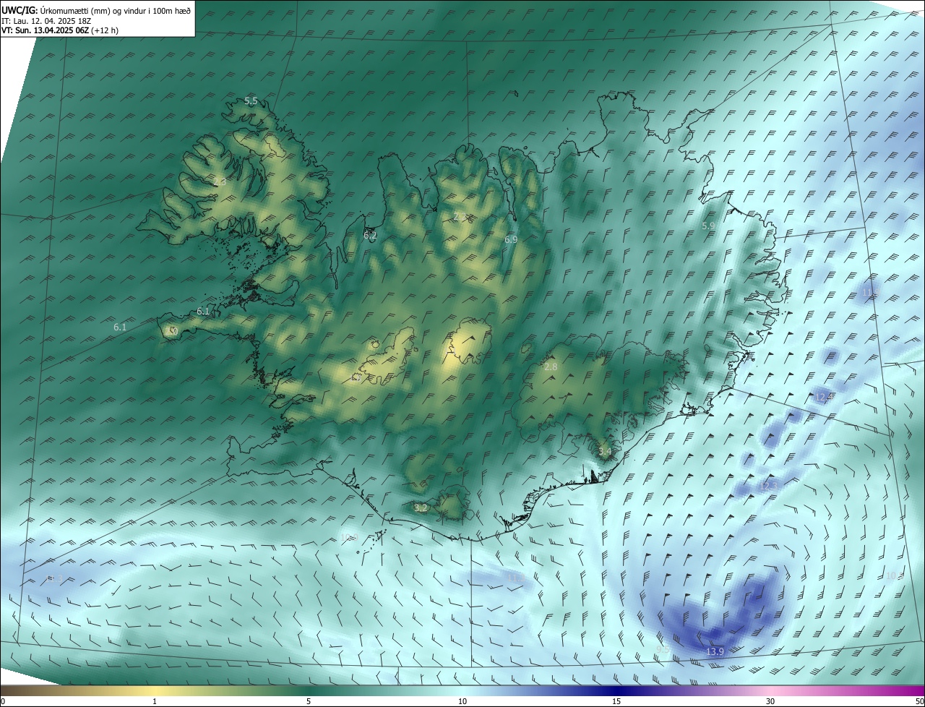Click the 12.3 value label on the map

(768, 487)
